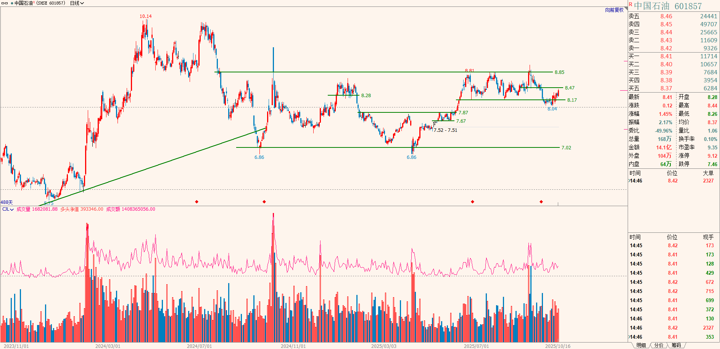Click the 买五 bid row at 8.37
Viewport: 720px width, 349px height.
(x=673, y=88)
